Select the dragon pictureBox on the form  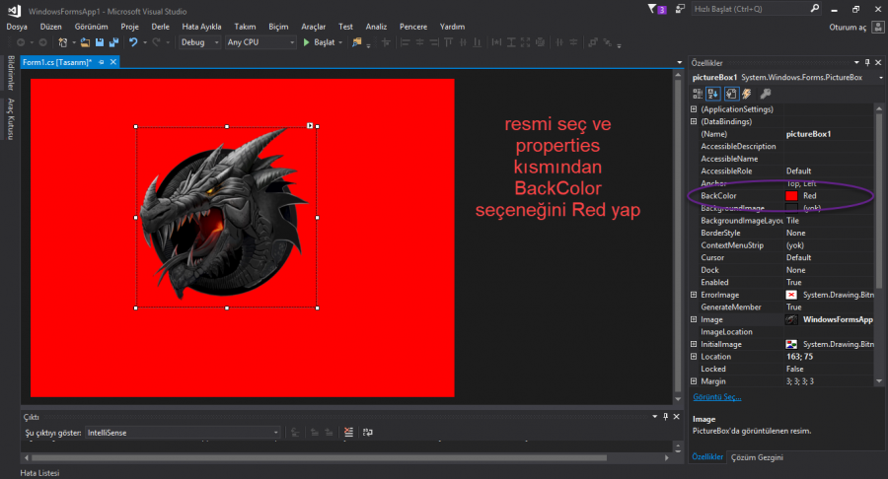coord(227,217)
